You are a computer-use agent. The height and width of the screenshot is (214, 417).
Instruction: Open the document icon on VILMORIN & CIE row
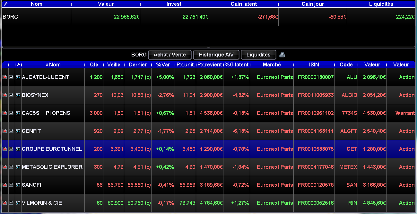pyautogui.click(x=11, y=203)
